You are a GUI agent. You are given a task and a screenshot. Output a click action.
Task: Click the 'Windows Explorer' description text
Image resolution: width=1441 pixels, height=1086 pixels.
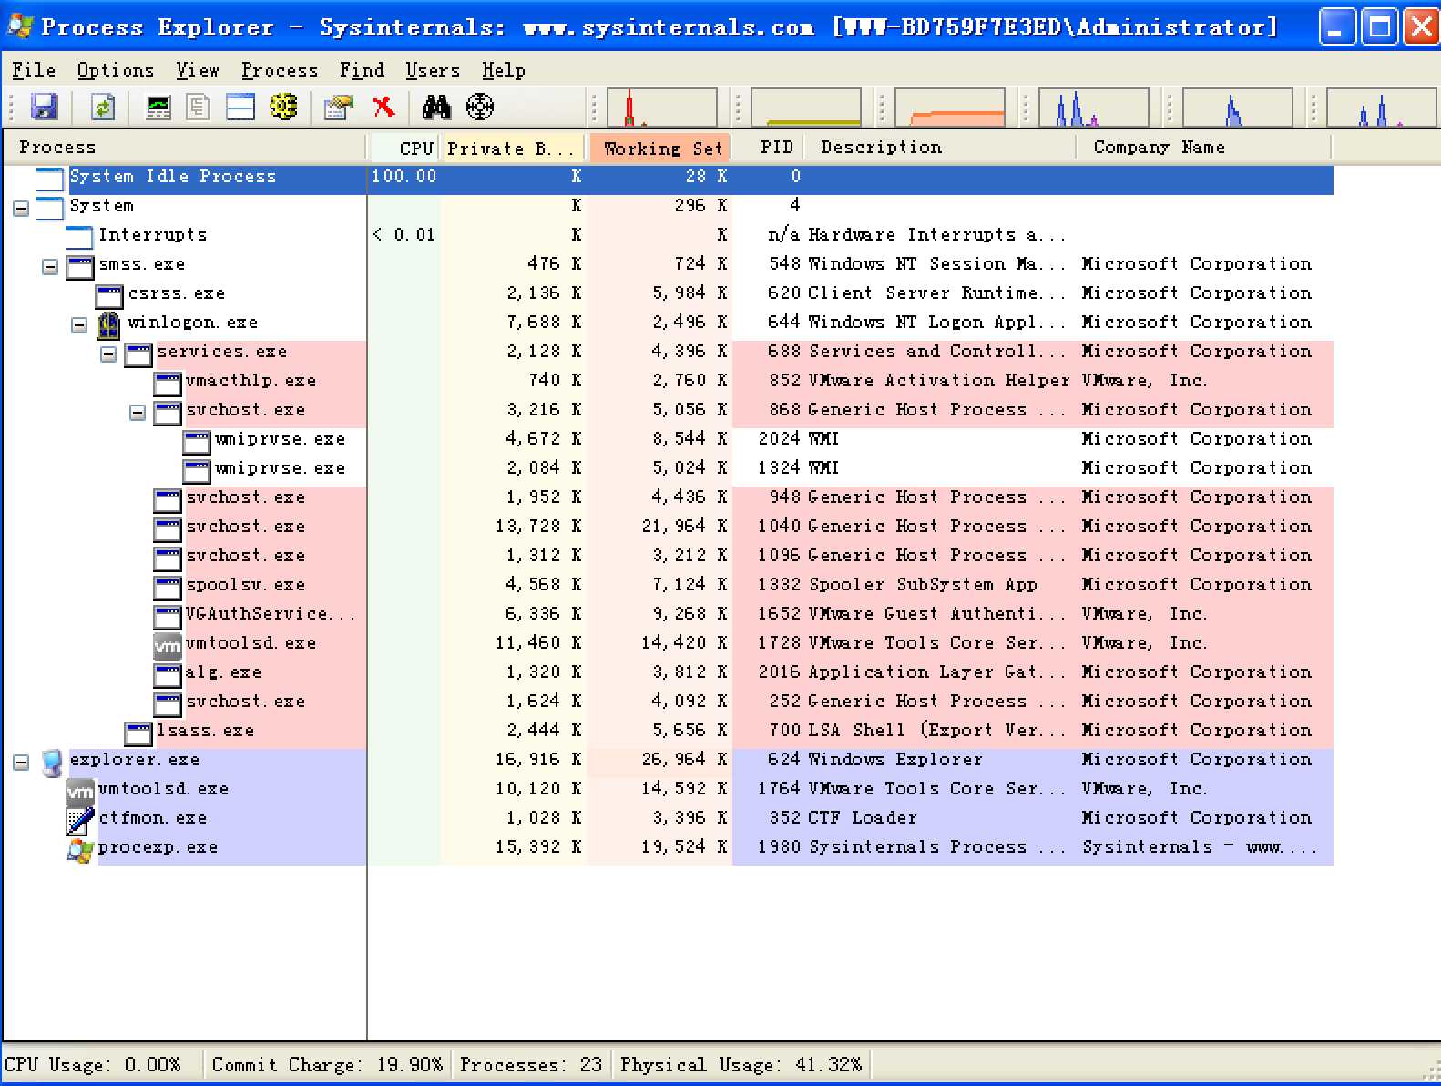[x=895, y=760]
